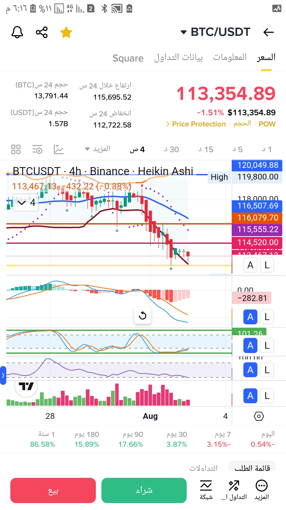Select the 30 د timeframe

coord(171,150)
